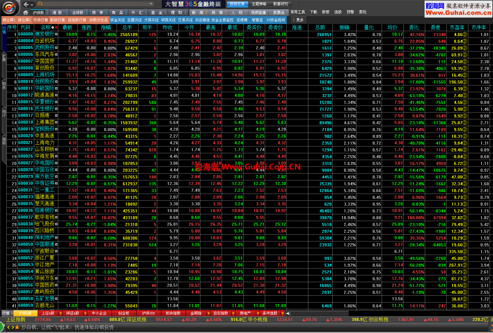Select the 综合屏1 view

[x=9, y=20]
